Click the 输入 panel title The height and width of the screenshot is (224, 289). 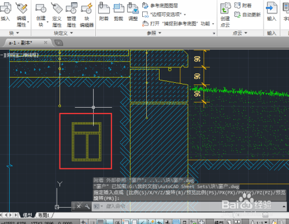pos(272,33)
